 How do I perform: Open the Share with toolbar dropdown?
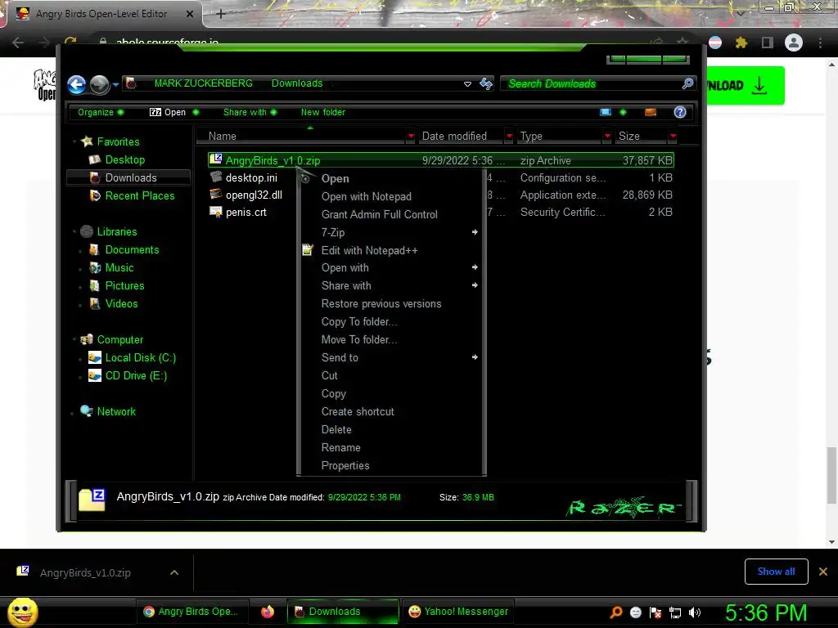[x=250, y=112]
